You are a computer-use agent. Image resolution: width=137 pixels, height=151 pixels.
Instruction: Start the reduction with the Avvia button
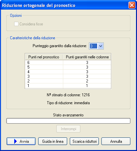(x=21, y=141)
